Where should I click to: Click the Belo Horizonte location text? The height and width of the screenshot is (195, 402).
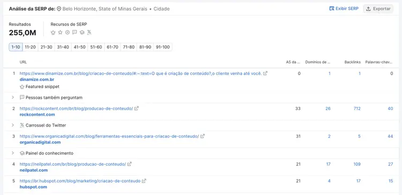[105, 9]
